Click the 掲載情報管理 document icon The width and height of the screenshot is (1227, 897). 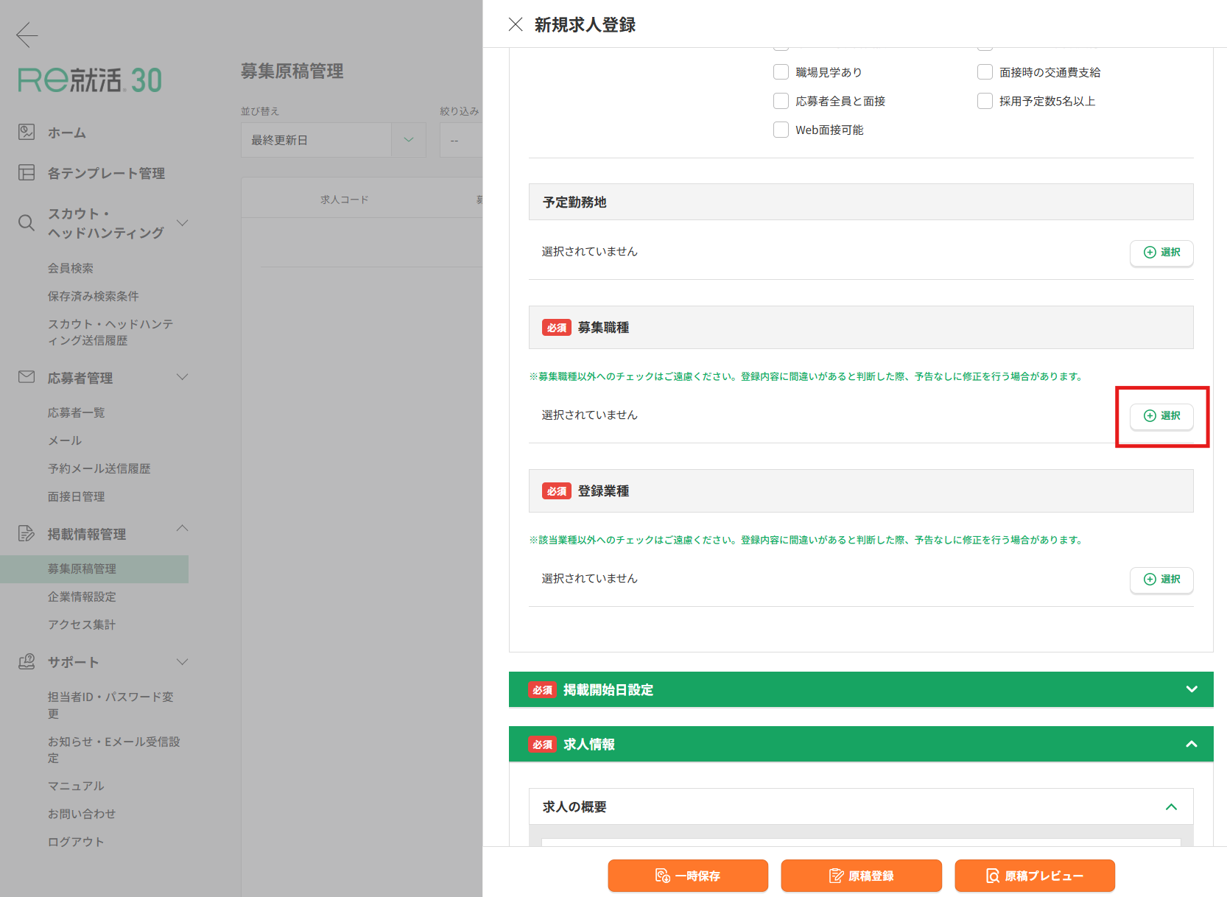tap(27, 533)
